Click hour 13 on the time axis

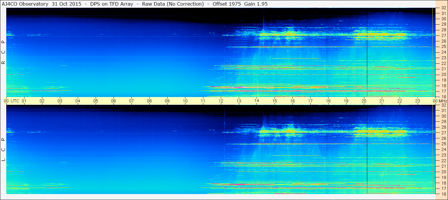click(239, 101)
